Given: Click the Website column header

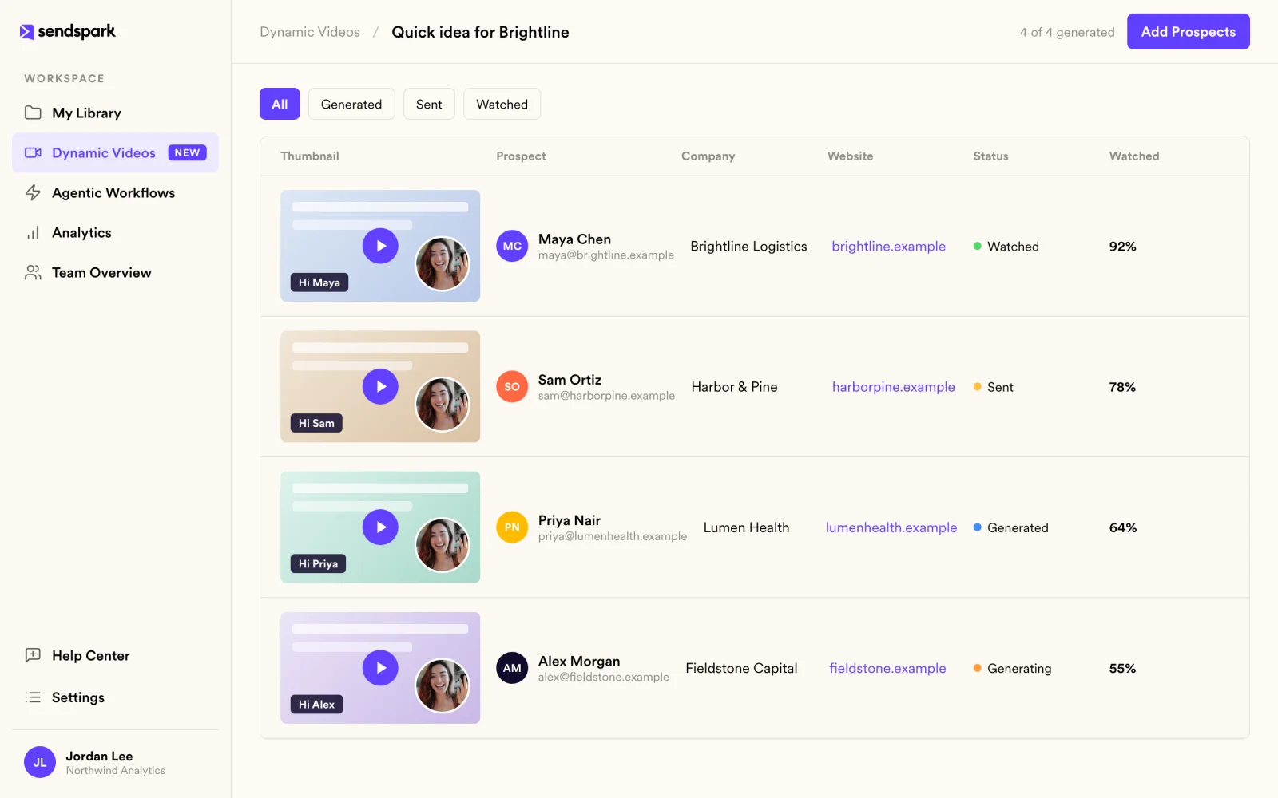Looking at the screenshot, I should point(850,156).
